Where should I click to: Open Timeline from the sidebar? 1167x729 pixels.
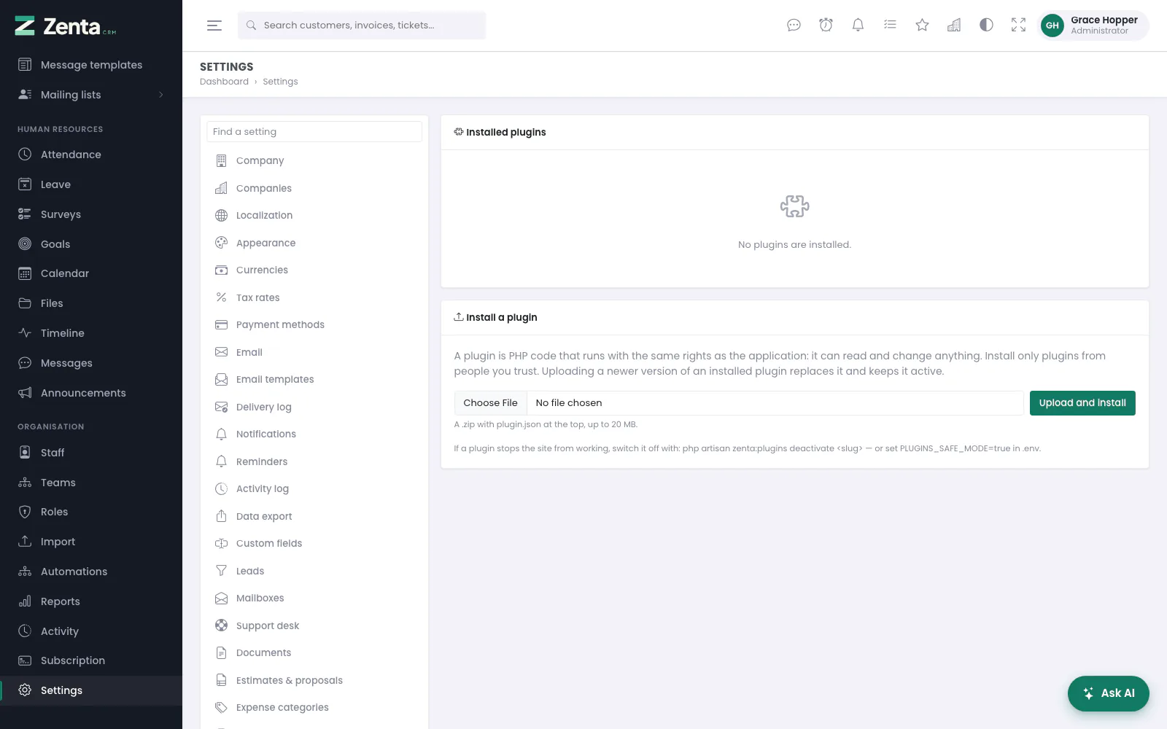tap(91, 333)
